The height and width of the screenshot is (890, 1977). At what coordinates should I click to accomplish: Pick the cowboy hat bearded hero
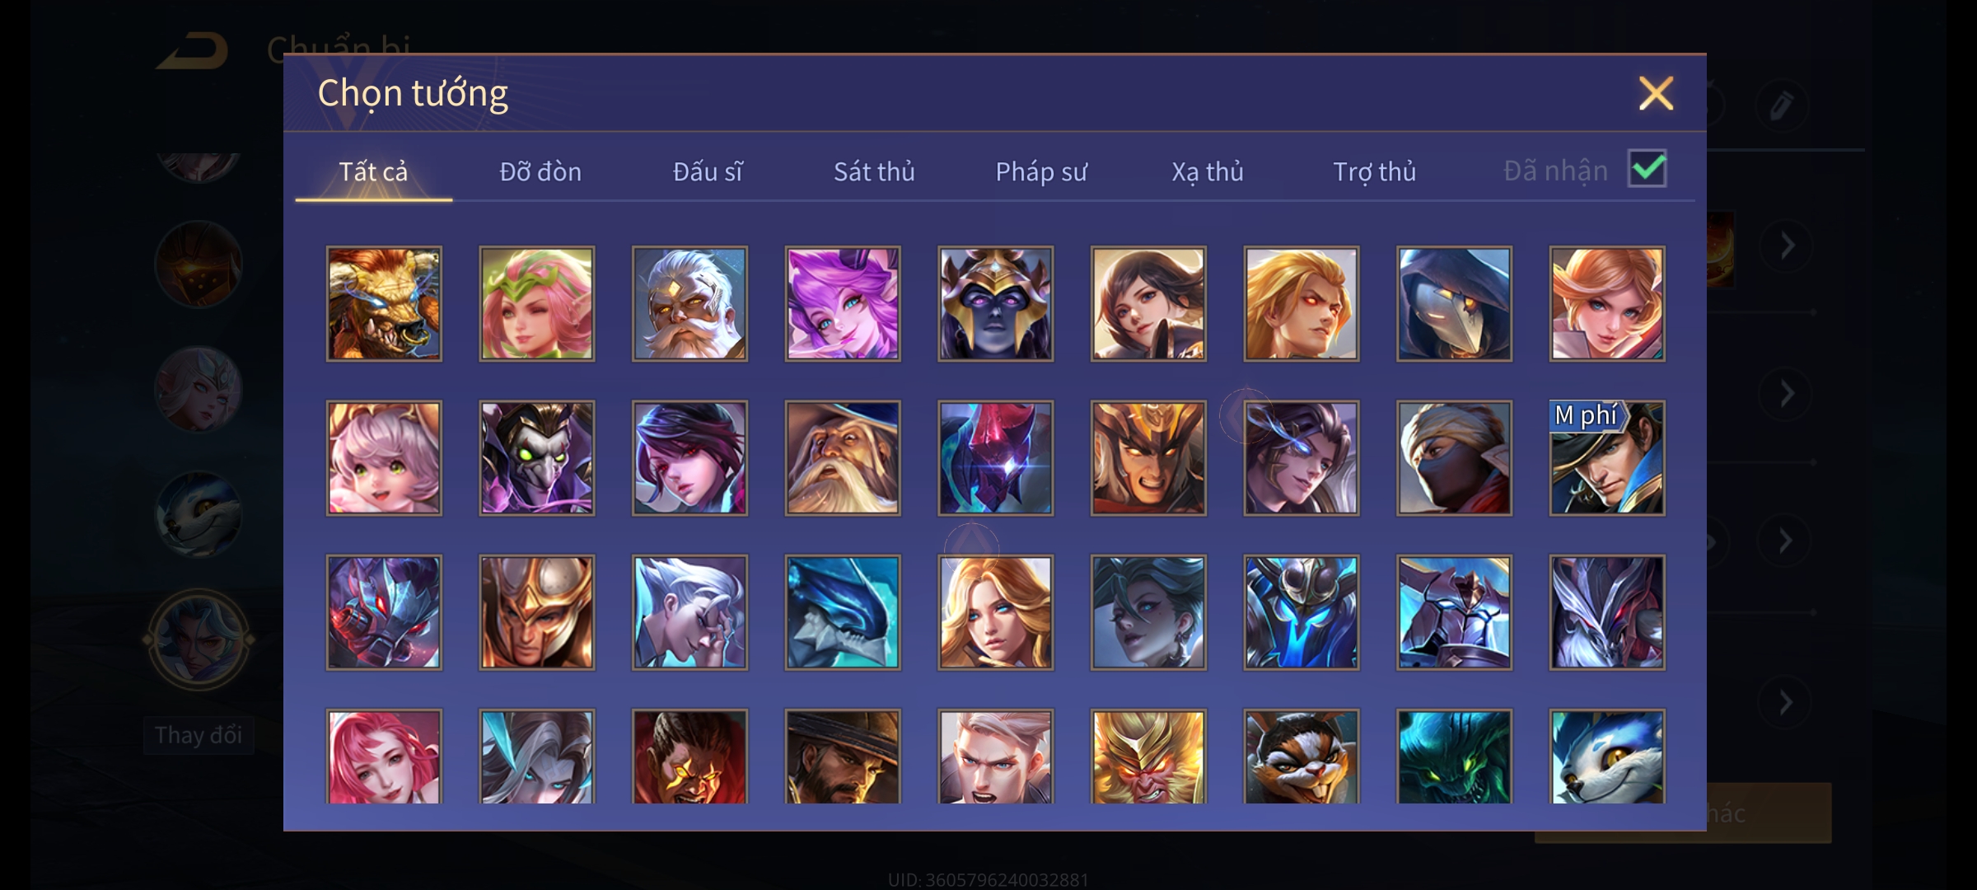tap(843, 756)
